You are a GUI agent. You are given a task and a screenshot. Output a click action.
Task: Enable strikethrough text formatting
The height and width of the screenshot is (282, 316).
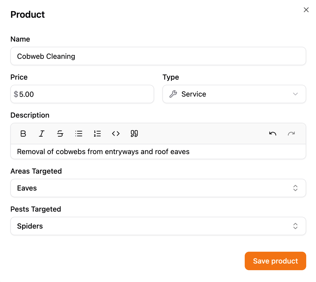pos(60,134)
